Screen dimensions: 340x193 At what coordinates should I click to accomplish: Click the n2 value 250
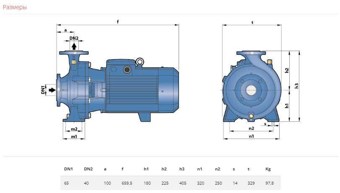click(x=218, y=183)
